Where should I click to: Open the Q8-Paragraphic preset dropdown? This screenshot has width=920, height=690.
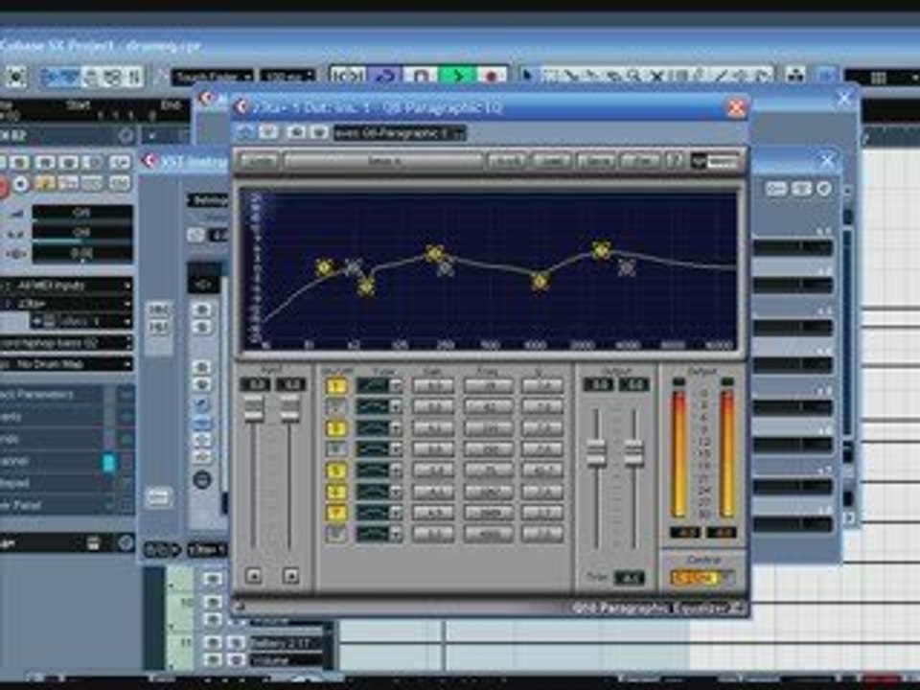coord(400,133)
